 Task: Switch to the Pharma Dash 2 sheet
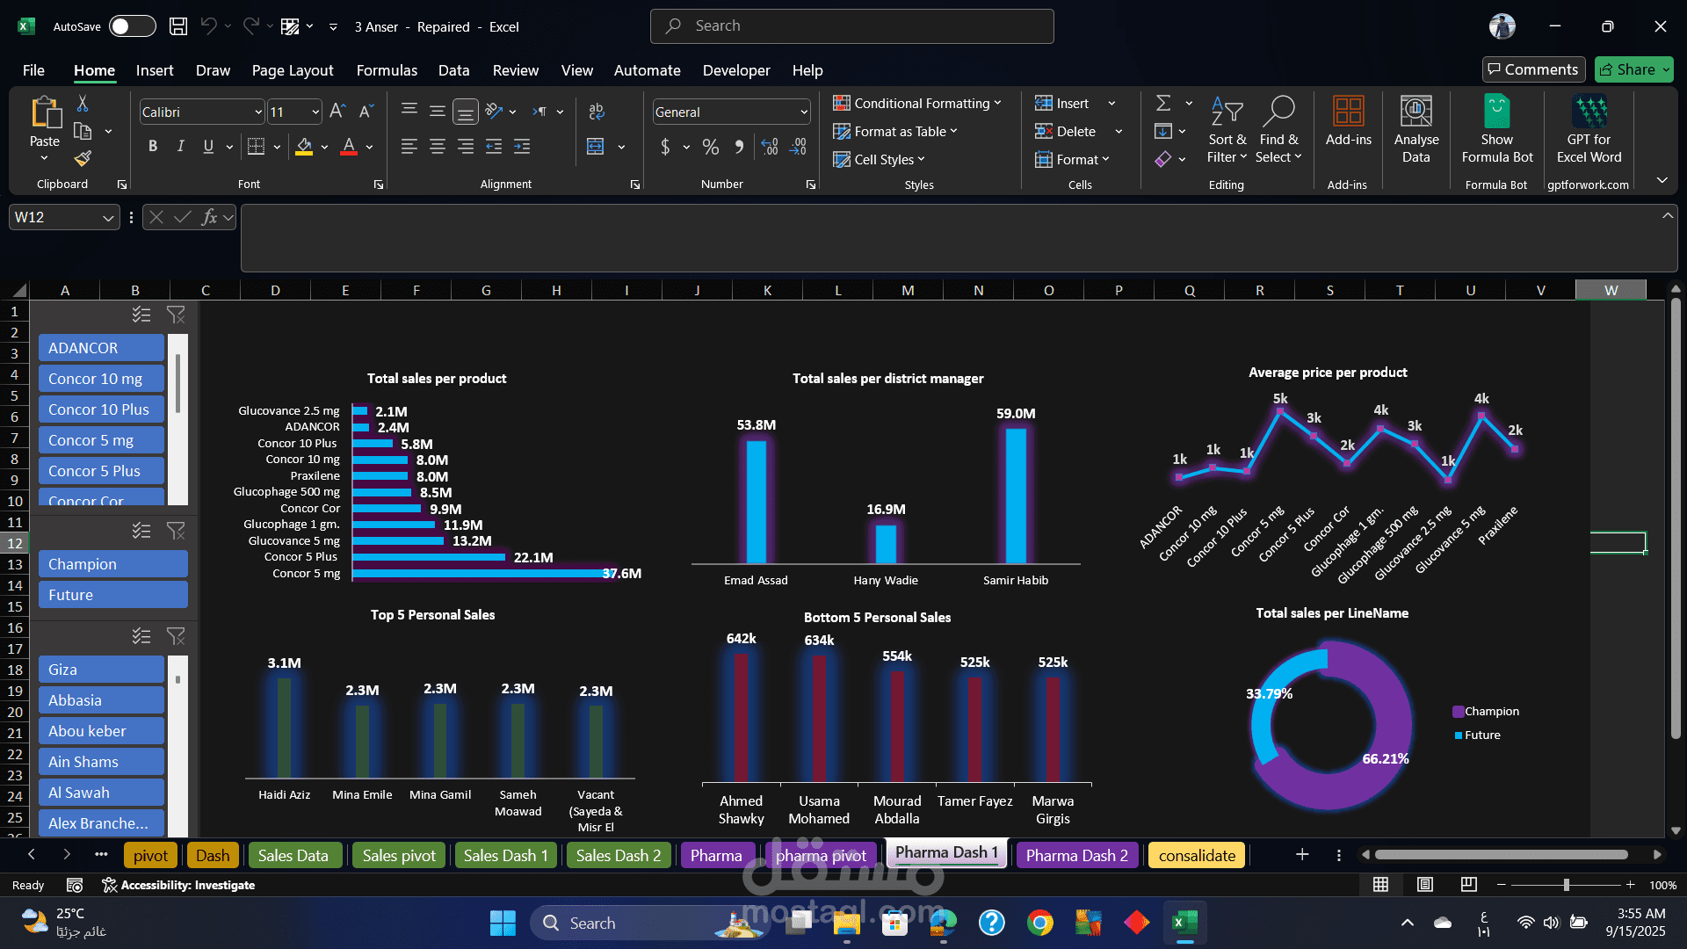point(1077,855)
